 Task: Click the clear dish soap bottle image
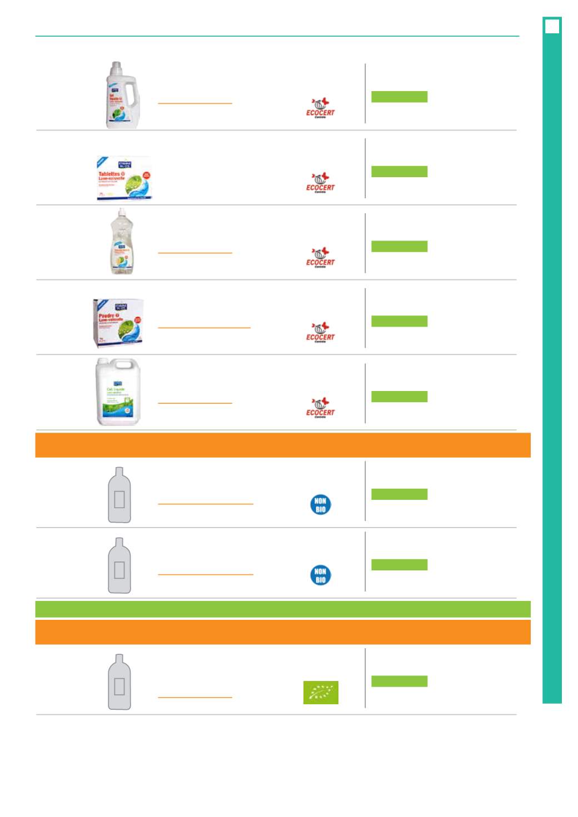pyautogui.click(x=122, y=242)
